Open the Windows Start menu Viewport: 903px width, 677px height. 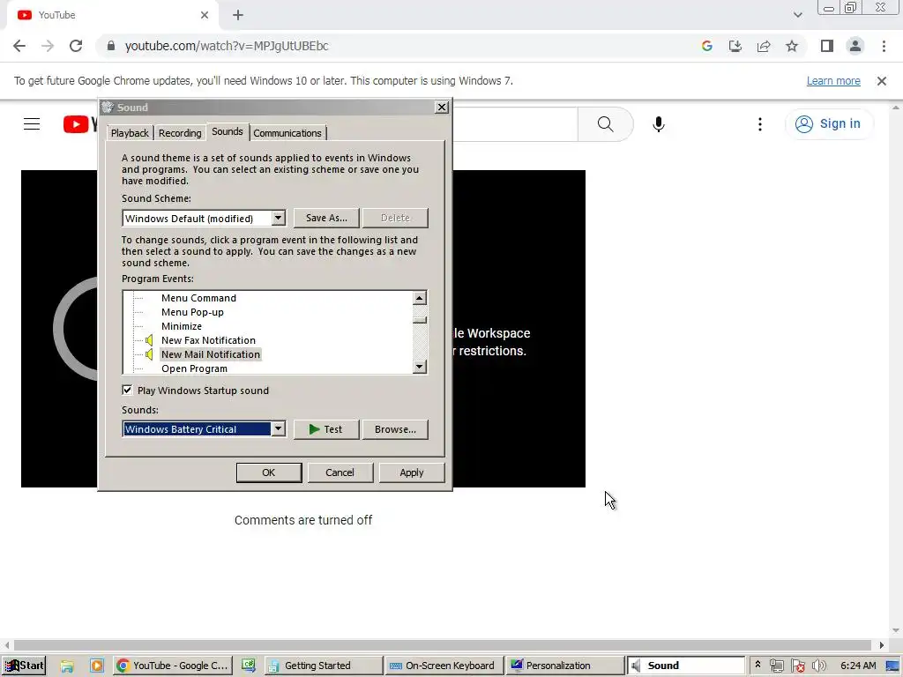[x=24, y=666]
